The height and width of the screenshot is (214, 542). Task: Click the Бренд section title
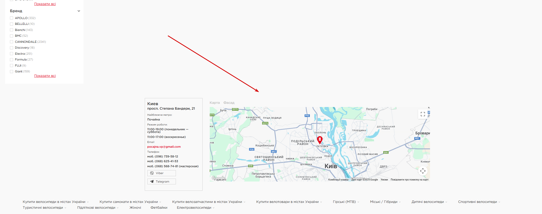point(16,11)
